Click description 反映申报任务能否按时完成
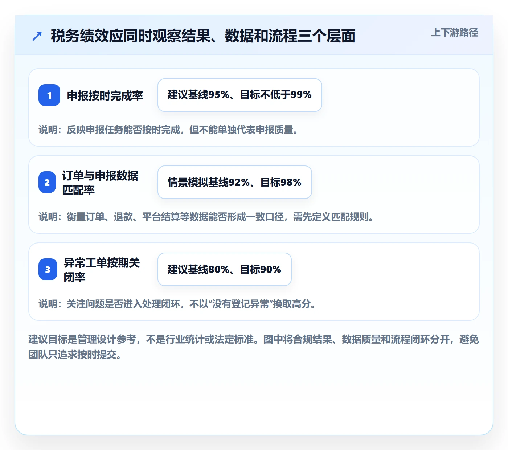508x450 pixels. click(x=168, y=130)
